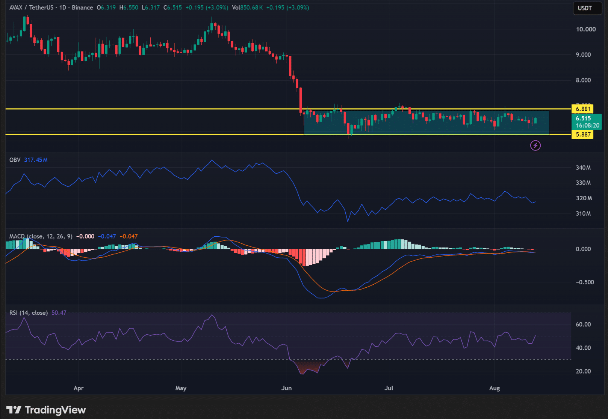Screen dimensions: 608x419
Task: Click the Aug marker on time axis
Action: (495, 388)
